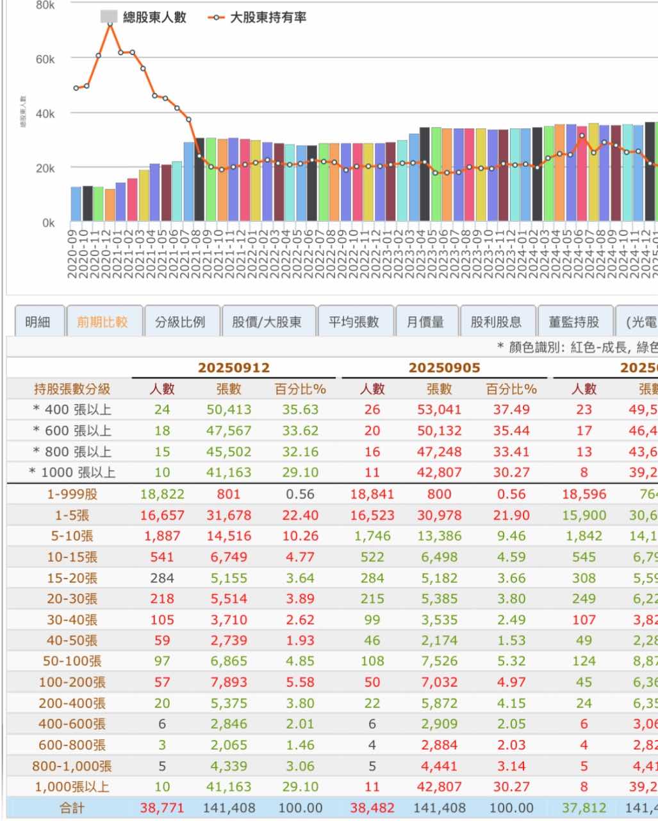Click the 1-999股 row label
The width and height of the screenshot is (658, 821).
click(72, 494)
